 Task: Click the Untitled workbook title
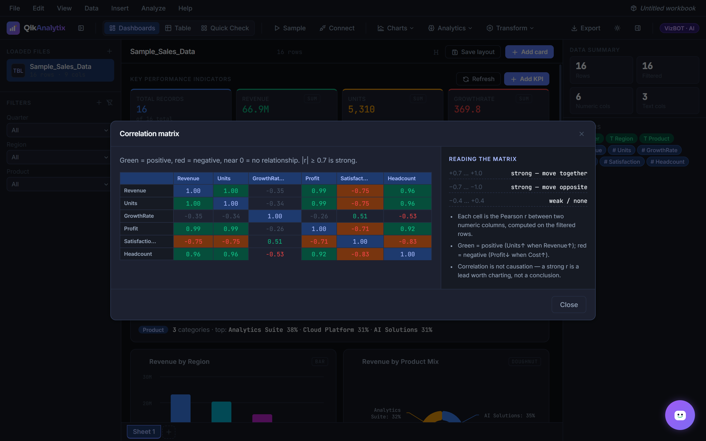(x=667, y=8)
